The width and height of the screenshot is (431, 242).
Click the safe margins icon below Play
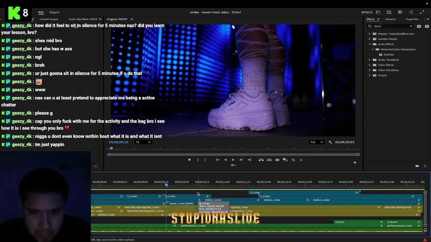(x=233, y=165)
